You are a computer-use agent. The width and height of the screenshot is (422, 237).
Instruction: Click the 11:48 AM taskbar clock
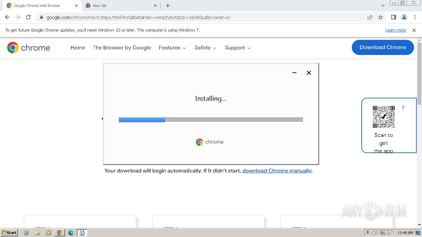click(x=405, y=233)
